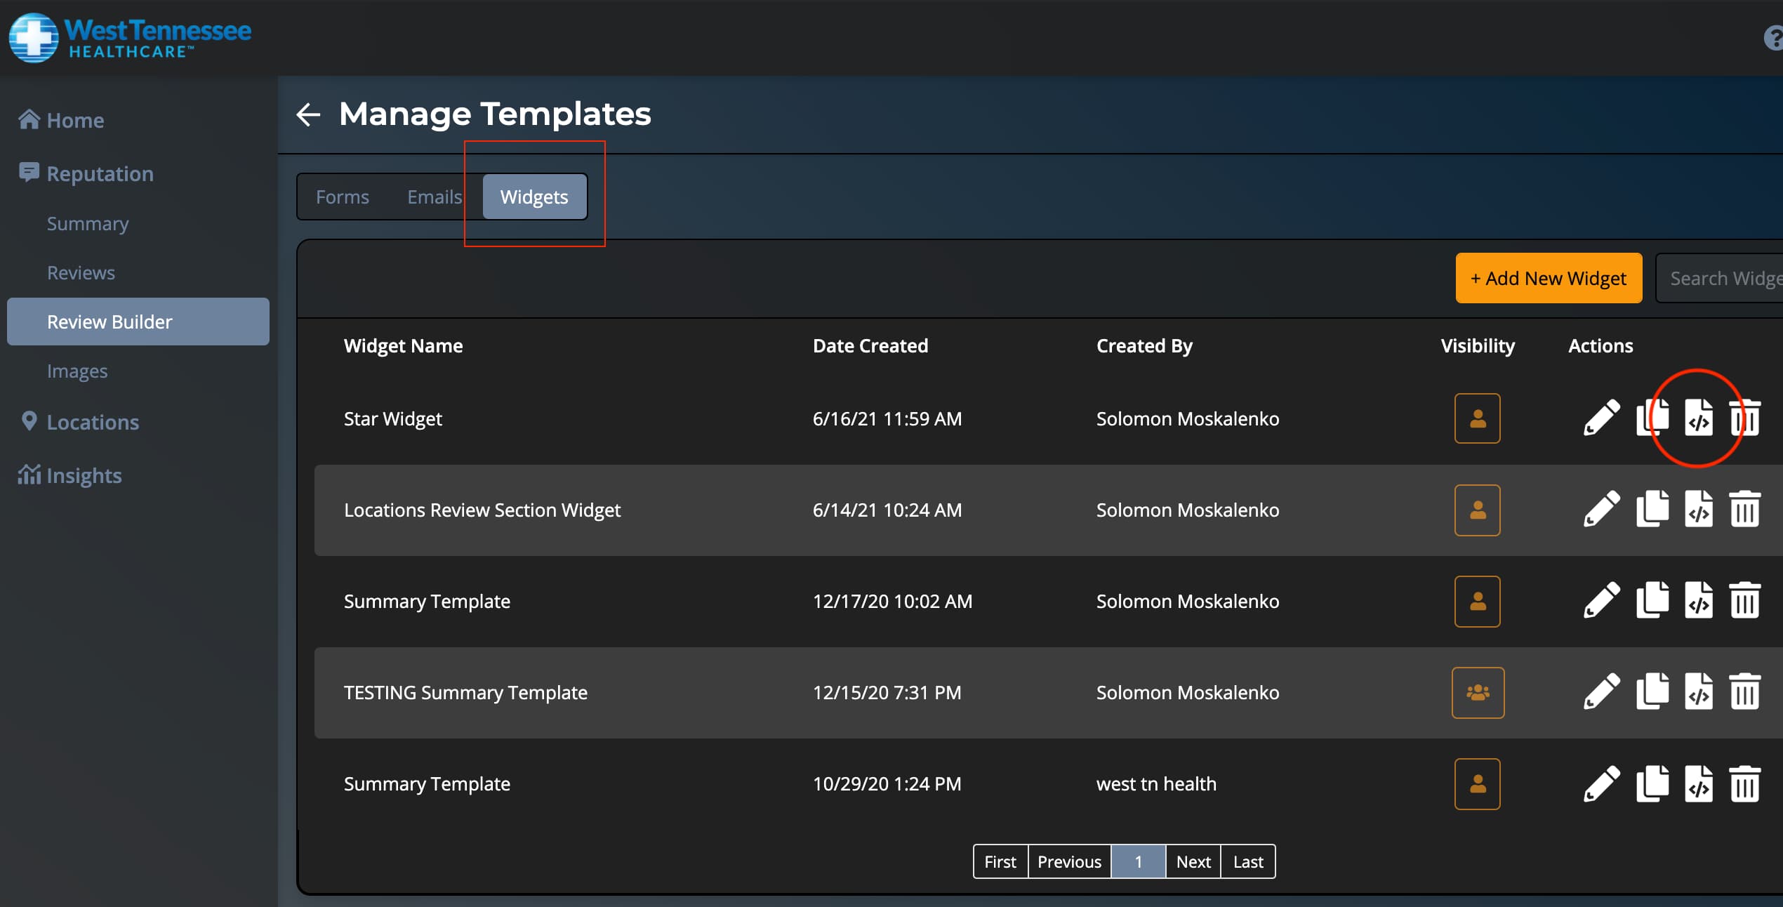The width and height of the screenshot is (1783, 907).
Task: Show embed code for TESTING Summary Template
Action: click(1698, 692)
